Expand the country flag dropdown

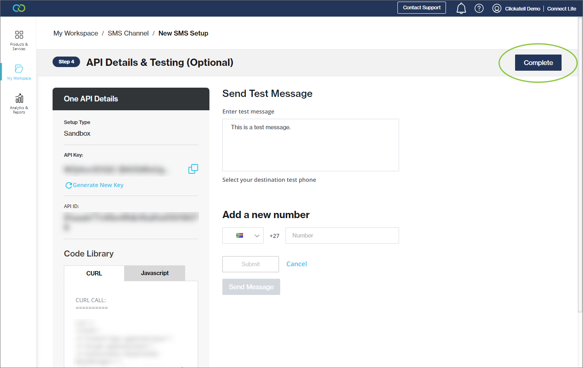243,236
